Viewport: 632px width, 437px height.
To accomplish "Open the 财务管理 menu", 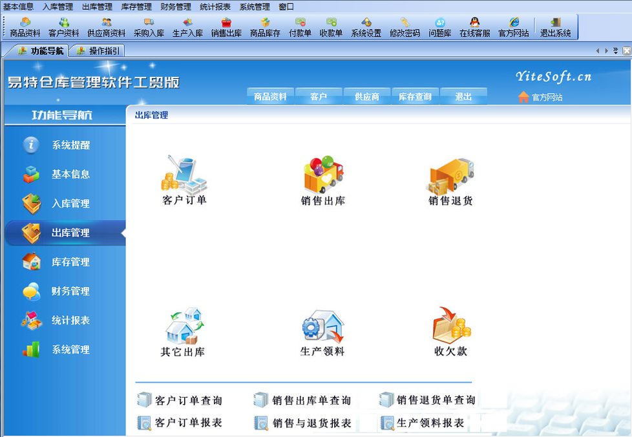I will pos(176,6).
